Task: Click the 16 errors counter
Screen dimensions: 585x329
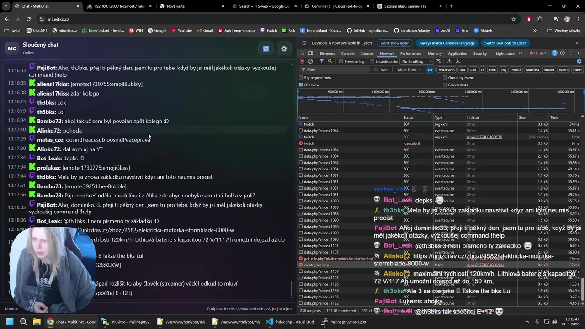Action: click(533, 53)
